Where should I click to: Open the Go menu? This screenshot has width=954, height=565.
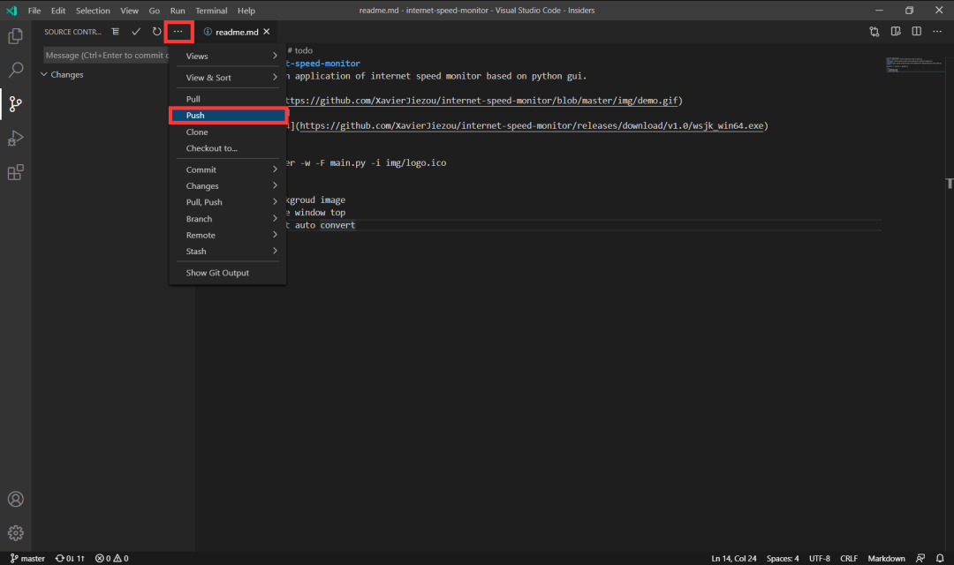coord(155,11)
